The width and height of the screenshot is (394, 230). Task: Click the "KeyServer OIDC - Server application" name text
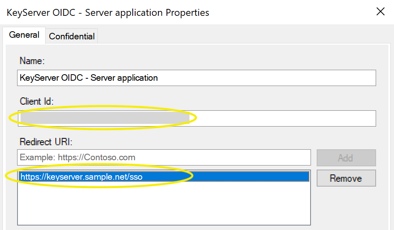[89, 77]
